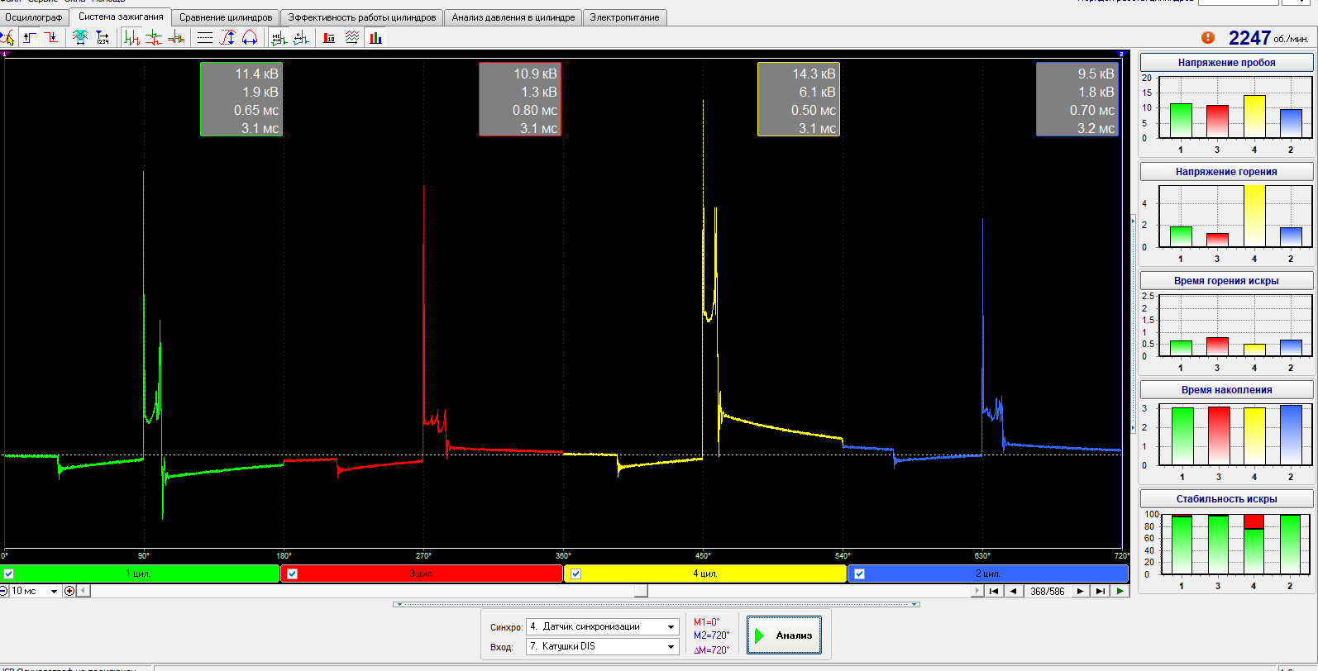The image size is (1318, 671).
Task: Click cylinder 1 info box showing 11.4 кВ
Action: pyautogui.click(x=241, y=100)
